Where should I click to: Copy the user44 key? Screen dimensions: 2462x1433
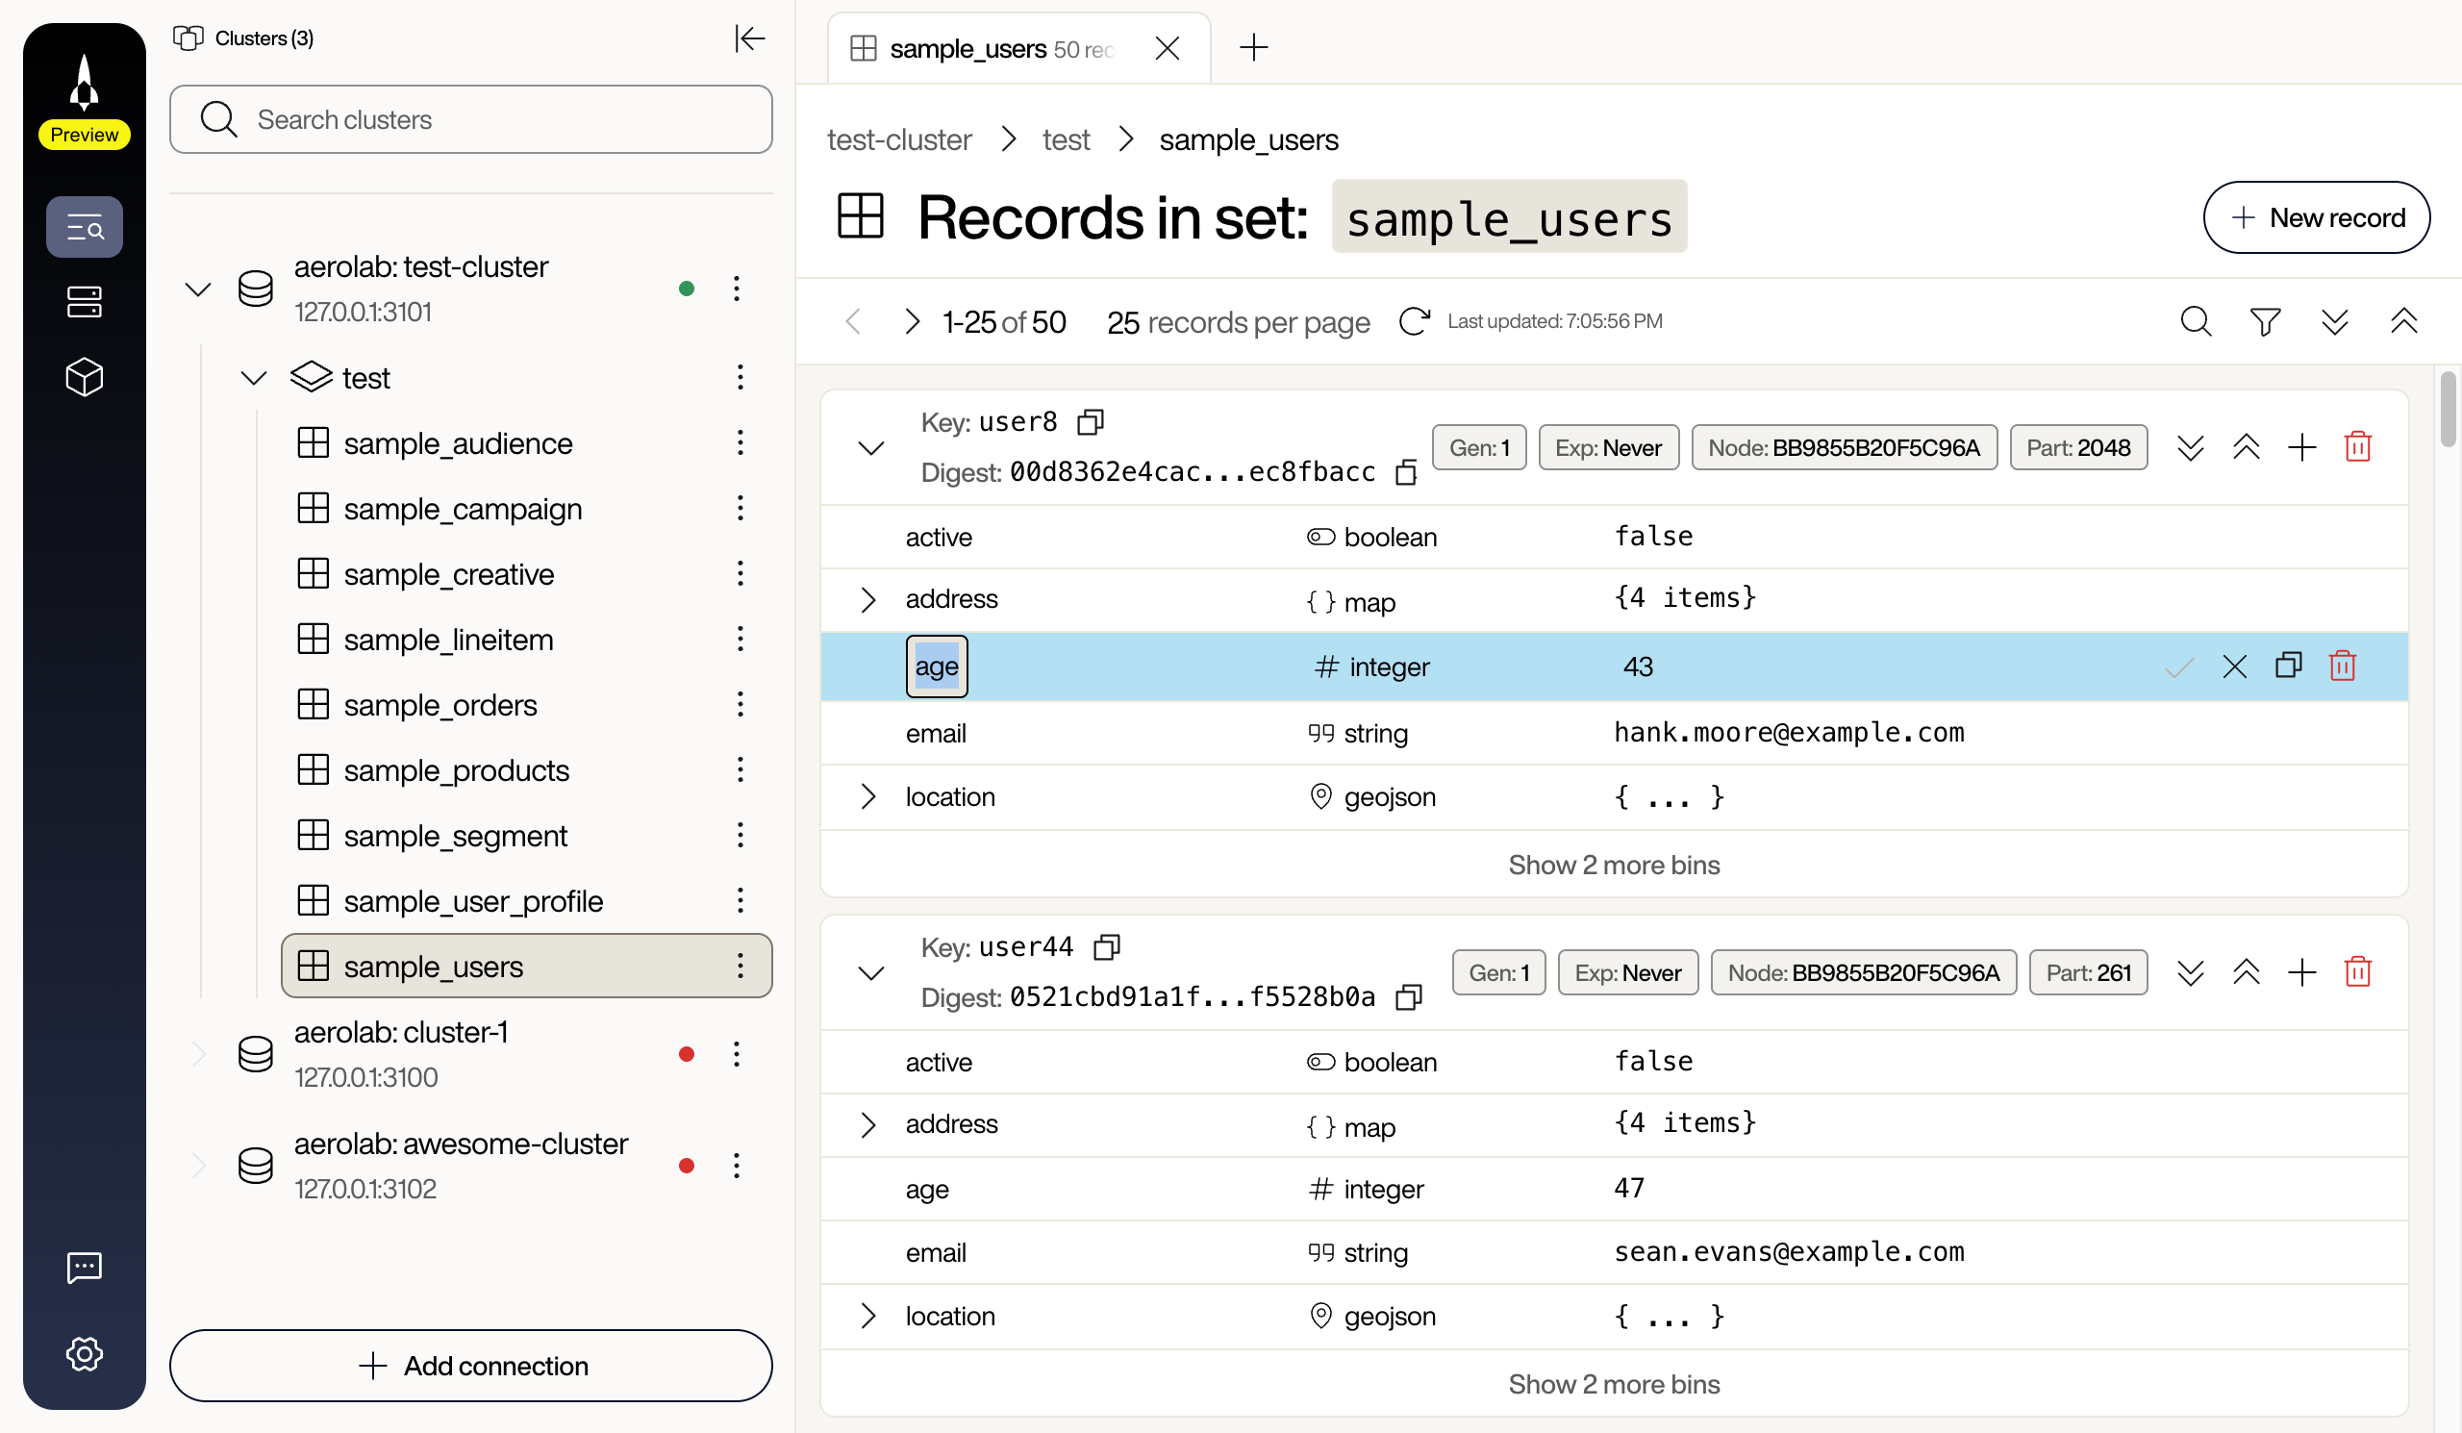point(1106,946)
